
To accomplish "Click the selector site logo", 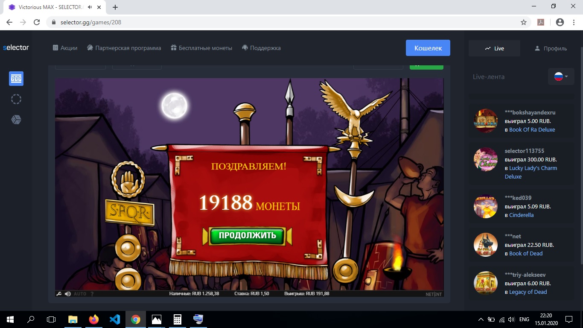I will [x=16, y=47].
